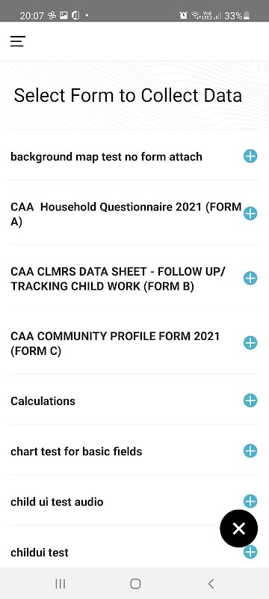Add record for background map test form
This screenshot has height=599, width=269.
[x=250, y=156]
